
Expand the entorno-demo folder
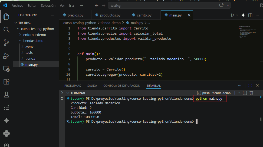click(x=20, y=35)
